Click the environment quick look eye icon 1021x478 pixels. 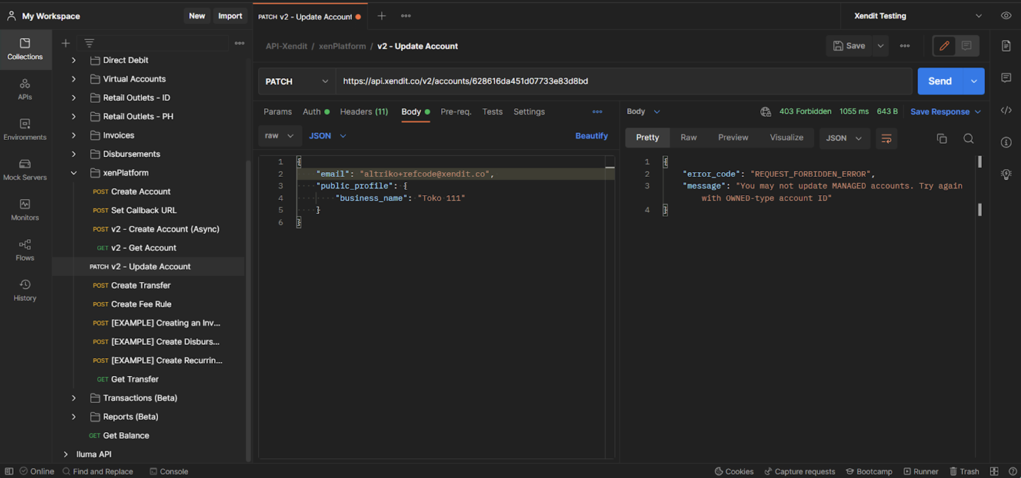[1006, 16]
